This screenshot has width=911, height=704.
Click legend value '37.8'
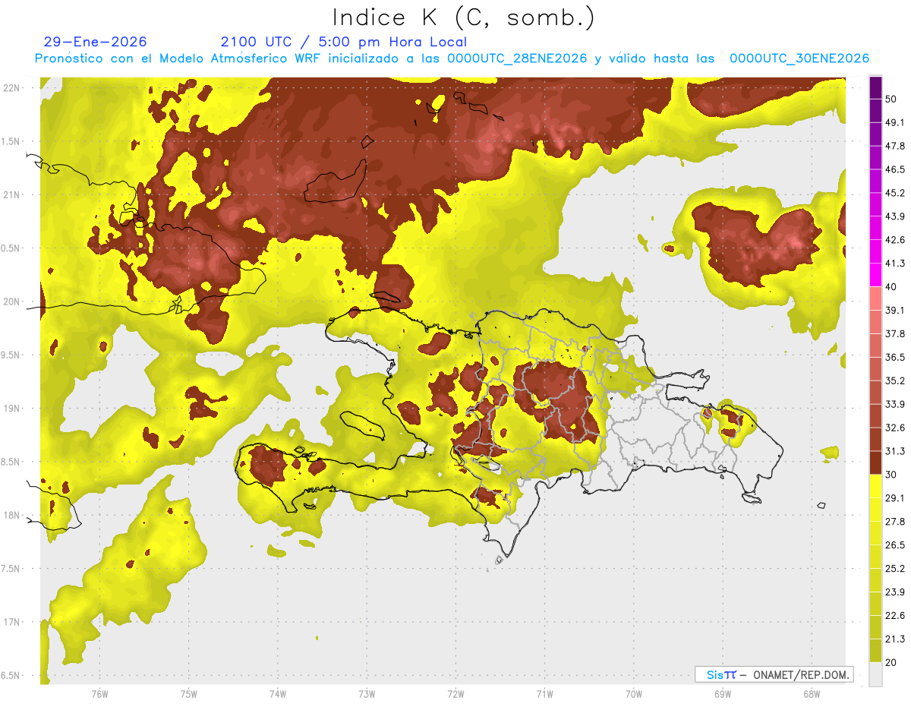tap(895, 334)
